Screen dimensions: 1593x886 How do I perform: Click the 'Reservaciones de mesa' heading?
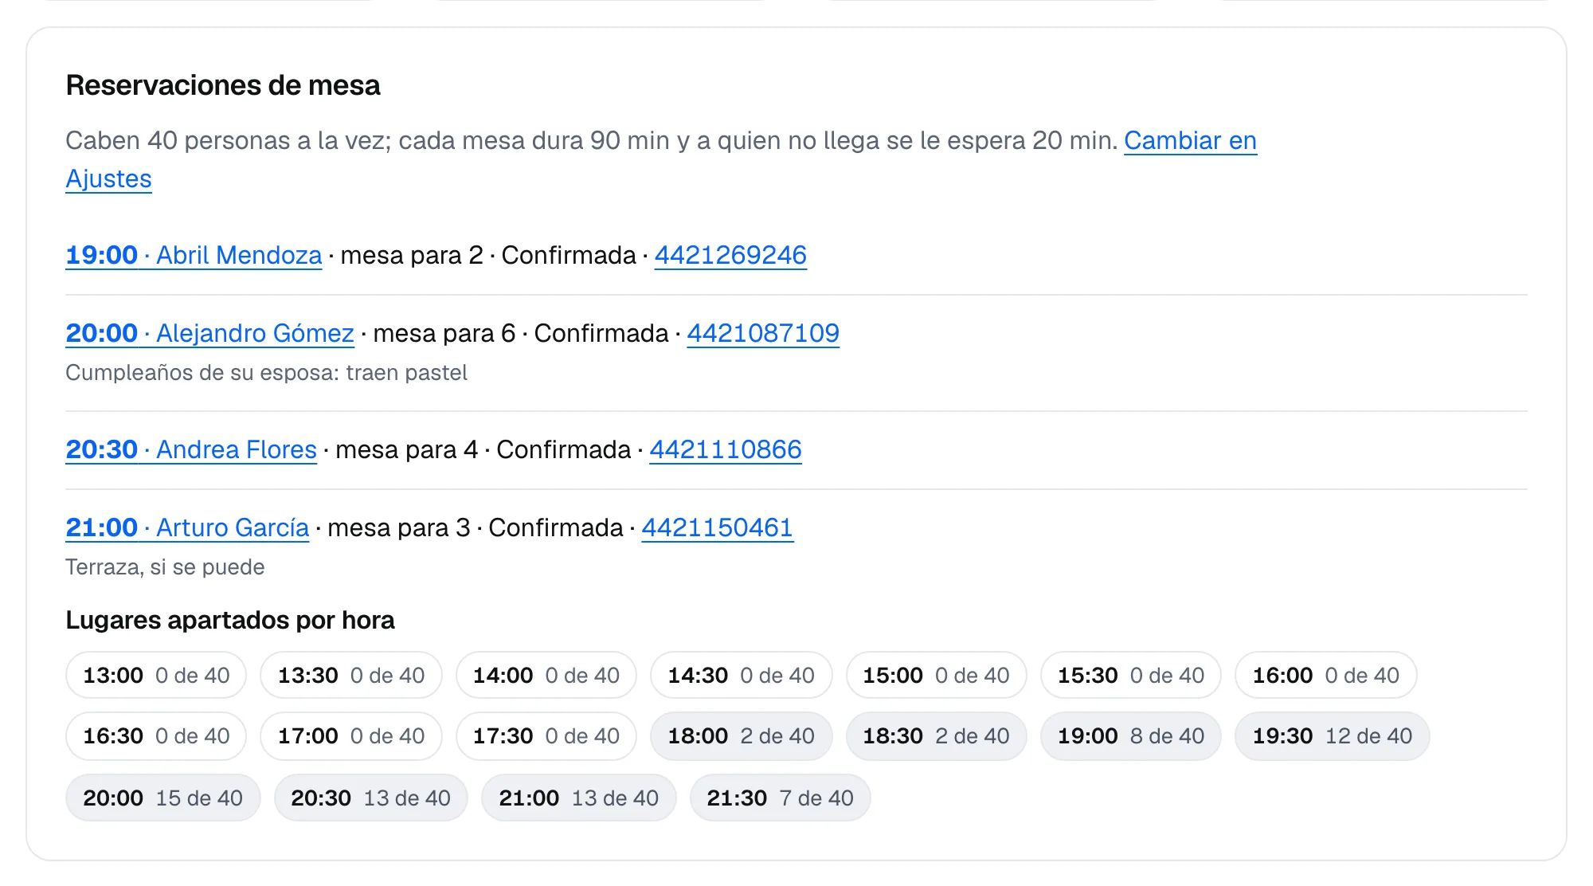223,85
